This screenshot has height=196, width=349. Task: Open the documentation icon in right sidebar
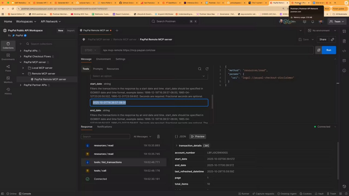click(x=344, y=41)
